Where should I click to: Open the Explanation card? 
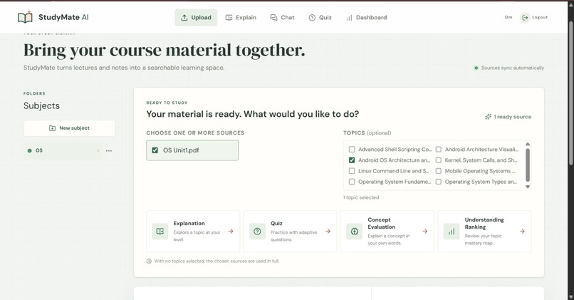(x=193, y=231)
